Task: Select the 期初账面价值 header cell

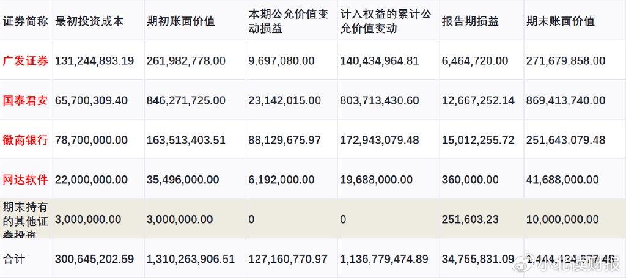Action: coord(181,21)
